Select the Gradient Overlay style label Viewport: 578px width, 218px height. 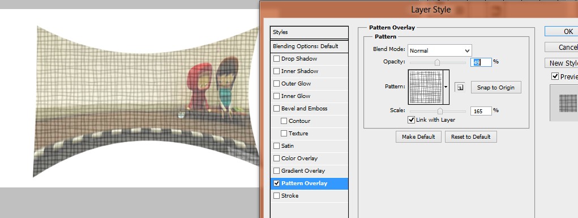pyautogui.click(x=303, y=171)
